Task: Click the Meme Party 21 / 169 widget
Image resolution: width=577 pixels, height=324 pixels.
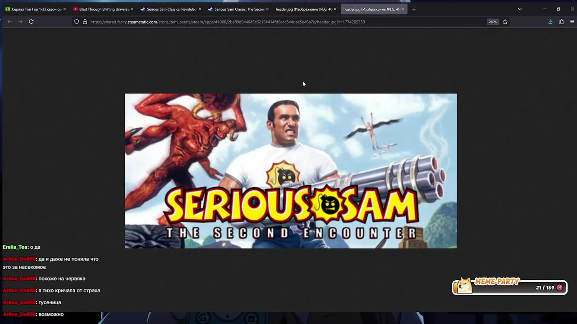Action: click(509, 286)
